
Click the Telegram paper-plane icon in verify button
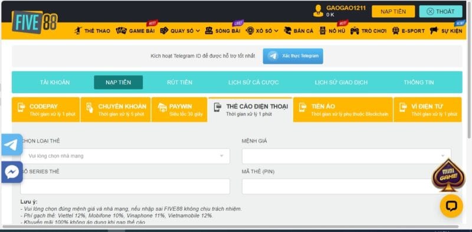pyautogui.click(x=273, y=56)
